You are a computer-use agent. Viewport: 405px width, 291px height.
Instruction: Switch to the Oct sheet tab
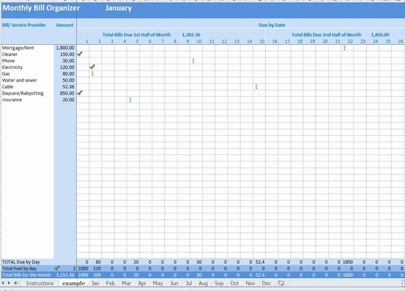click(234, 283)
